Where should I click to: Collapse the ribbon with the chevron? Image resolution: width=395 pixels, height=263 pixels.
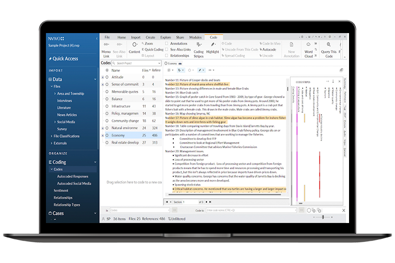(345, 57)
